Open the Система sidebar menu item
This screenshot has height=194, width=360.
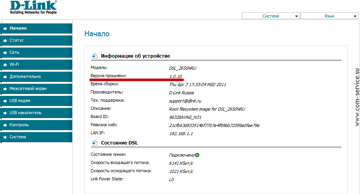pyautogui.click(x=36, y=137)
